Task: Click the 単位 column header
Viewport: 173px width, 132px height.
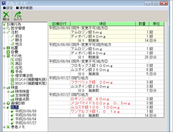Action: [x=156, y=24]
